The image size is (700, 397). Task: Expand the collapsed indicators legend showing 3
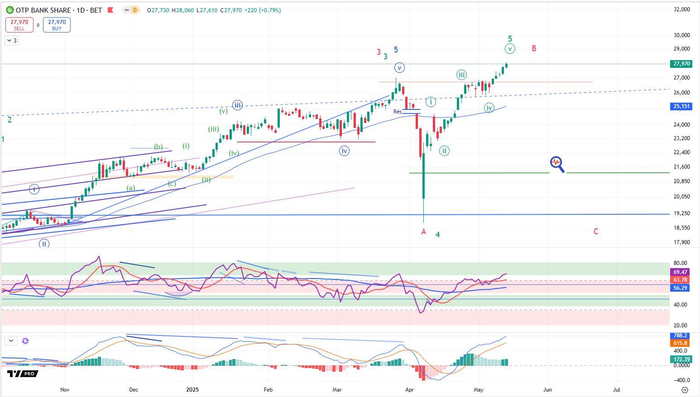point(12,41)
